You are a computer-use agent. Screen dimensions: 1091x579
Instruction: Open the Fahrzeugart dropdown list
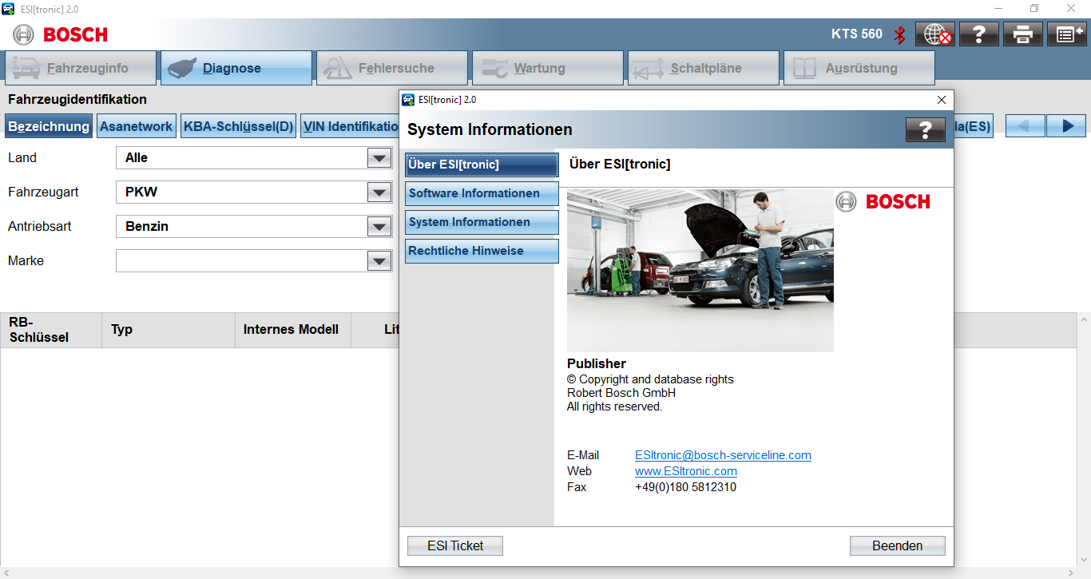tap(379, 192)
